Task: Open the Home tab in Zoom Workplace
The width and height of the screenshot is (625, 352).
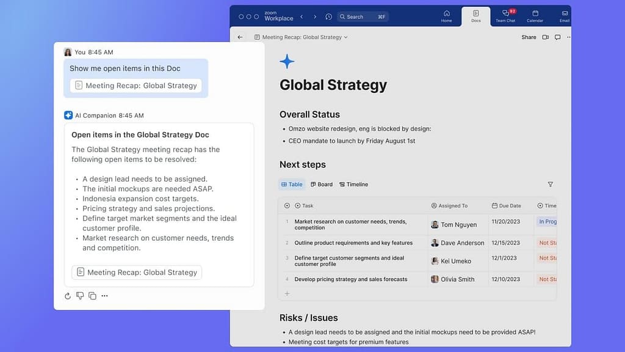Action: point(446,16)
